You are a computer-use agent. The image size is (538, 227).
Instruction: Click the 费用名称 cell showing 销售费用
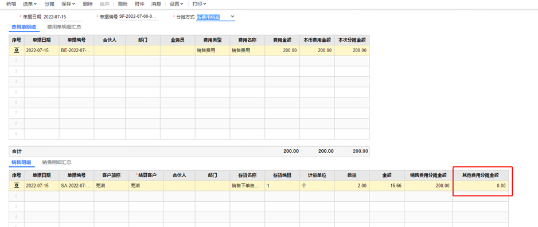(x=247, y=50)
